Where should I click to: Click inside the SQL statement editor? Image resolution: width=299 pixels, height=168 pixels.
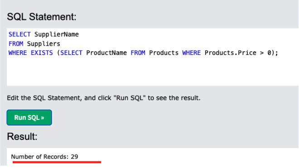point(153,57)
